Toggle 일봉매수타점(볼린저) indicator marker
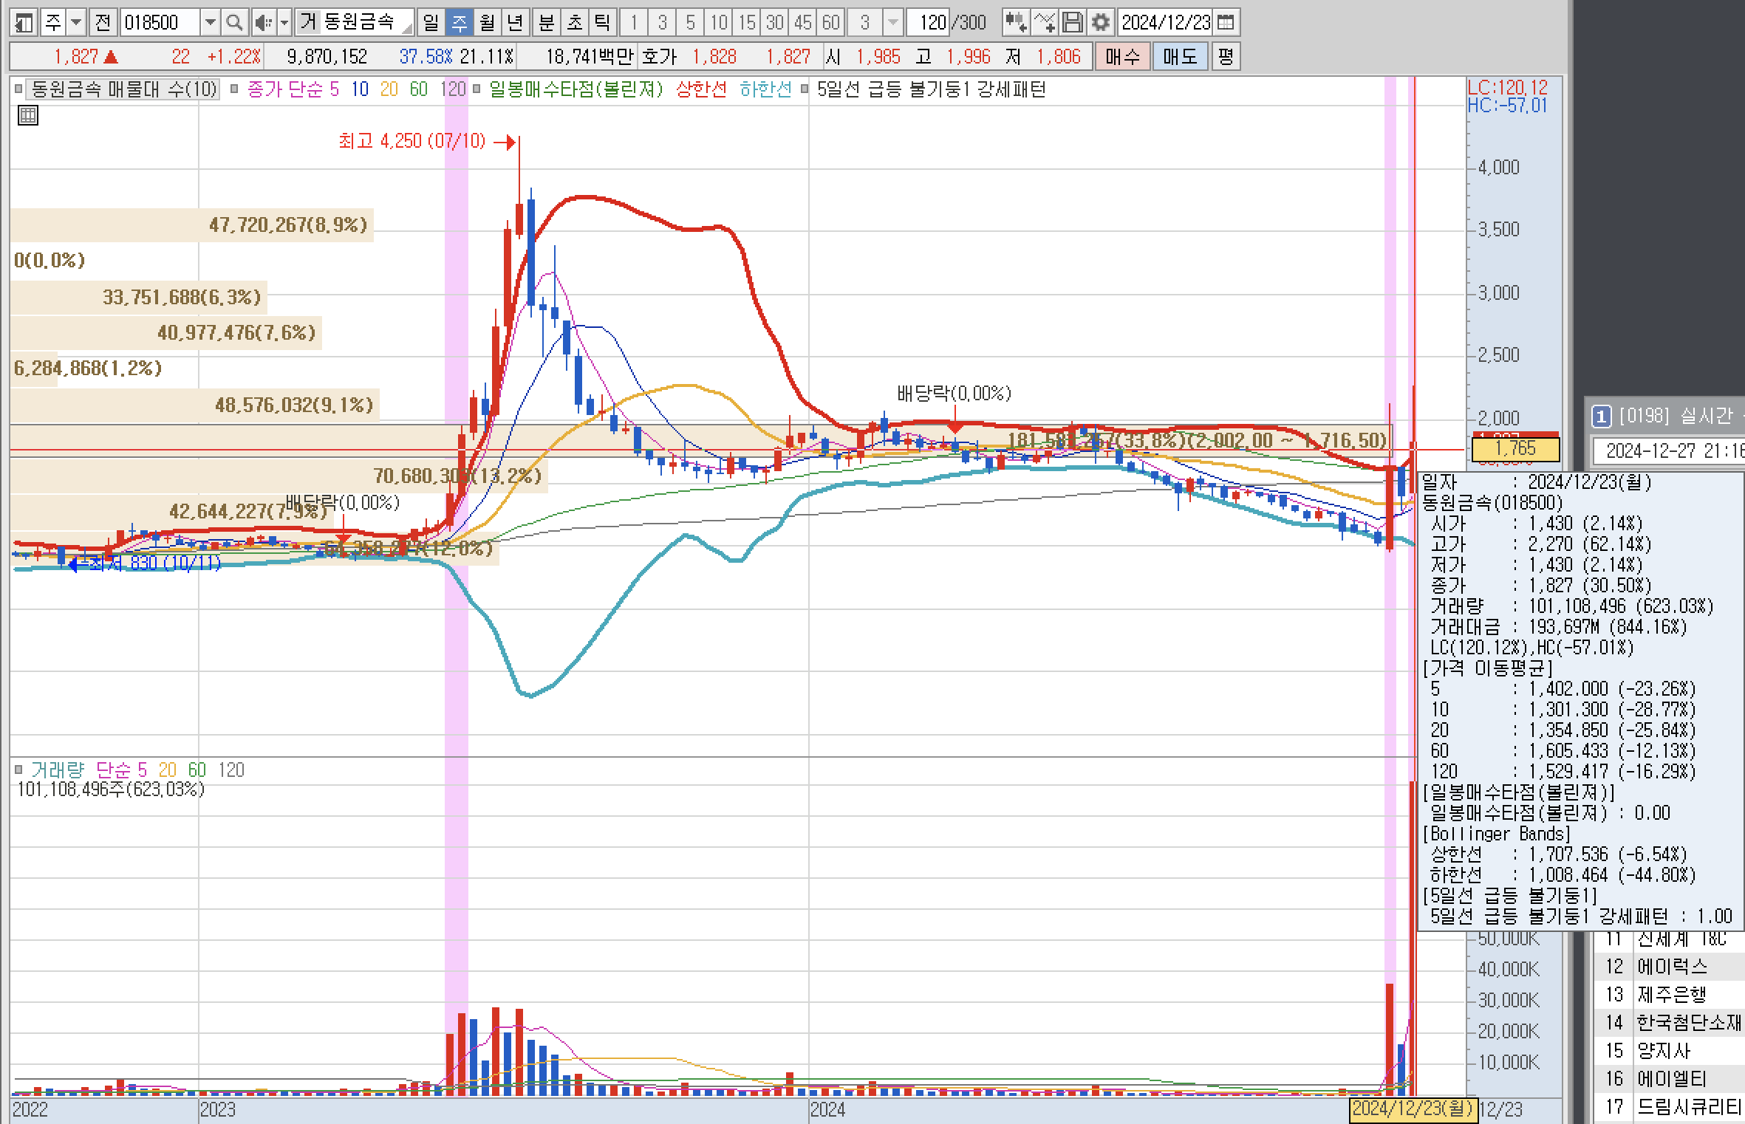Screen dimensions: 1745x1124 tap(477, 89)
